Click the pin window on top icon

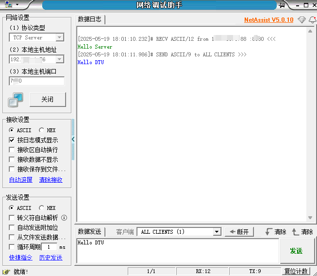click(x=282, y=5)
